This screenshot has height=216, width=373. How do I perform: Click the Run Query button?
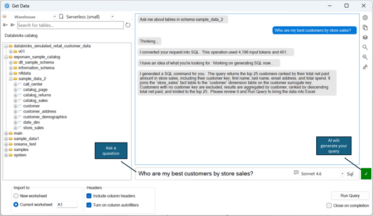tap(350, 195)
